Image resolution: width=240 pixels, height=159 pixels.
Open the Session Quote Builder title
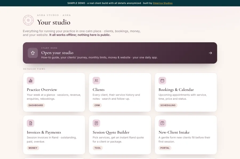[x=111, y=132]
